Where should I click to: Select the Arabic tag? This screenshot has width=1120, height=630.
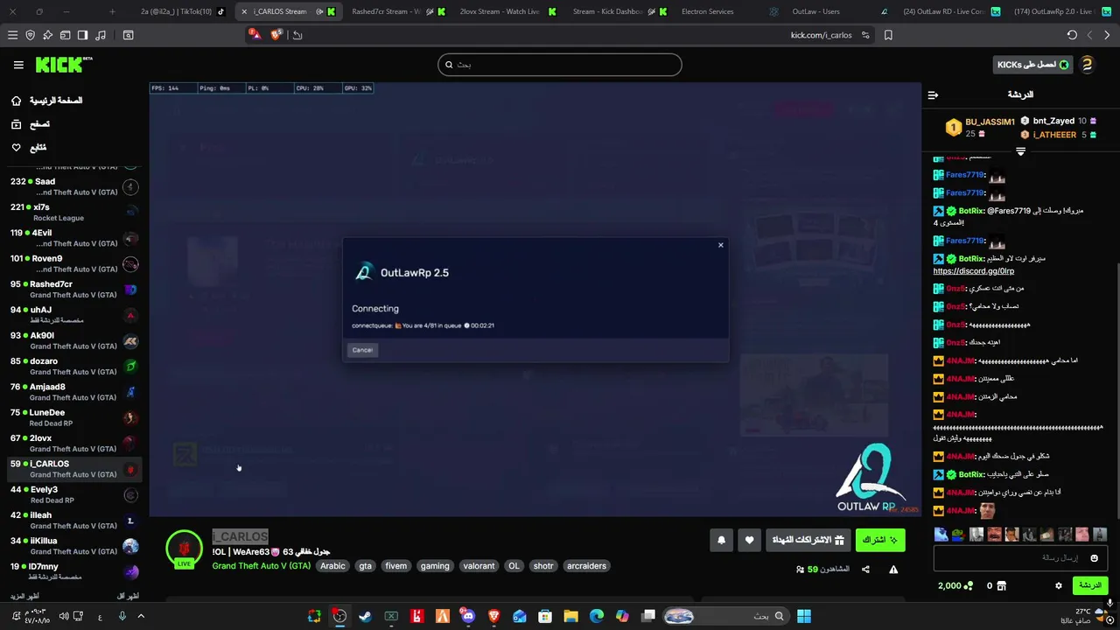point(332,566)
